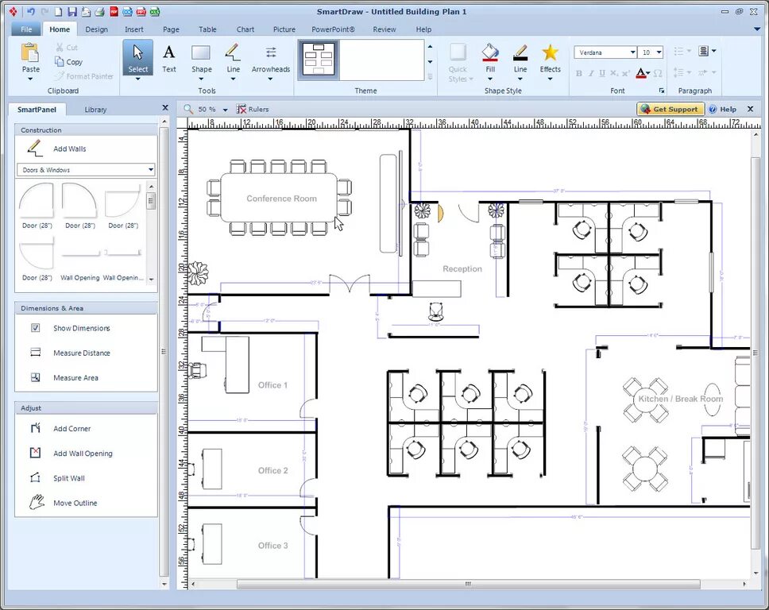Pick the Line drawing tool in Tools group
The image size is (769, 610).
tap(233, 58)
